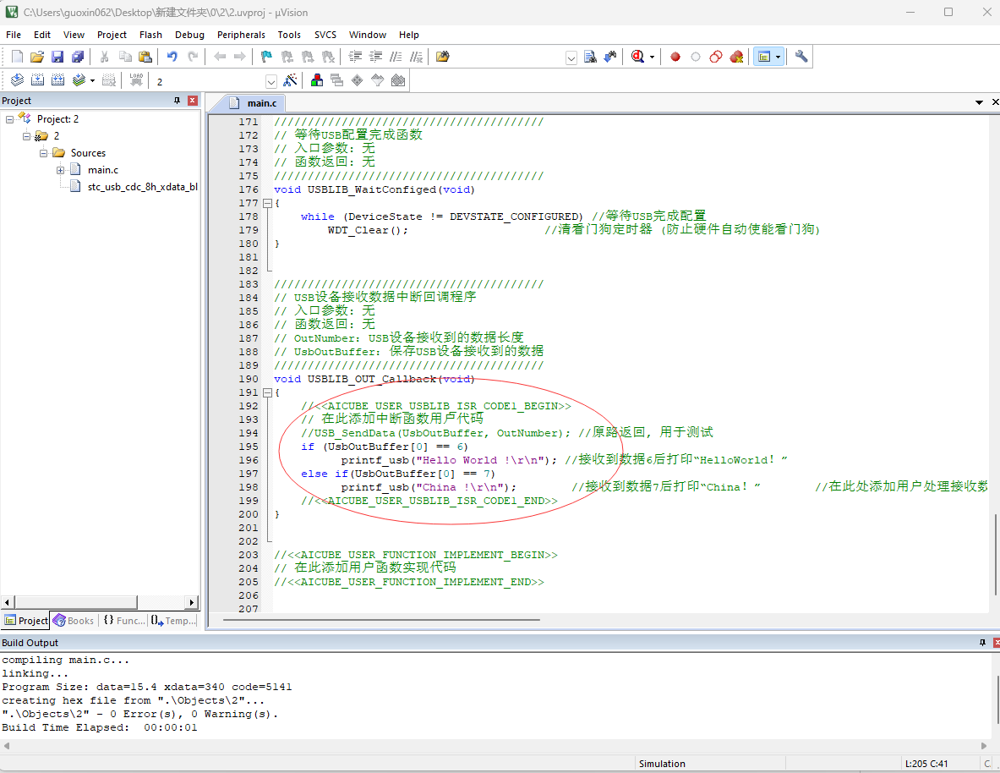The height and width of the screenshot is (773, 1000).
Task: Insert a breakpoint with the red dot icon
Action: pyautogui.click(x=675, y=57)
